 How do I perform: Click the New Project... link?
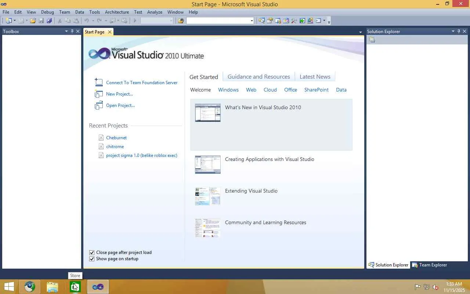point(119,94)
